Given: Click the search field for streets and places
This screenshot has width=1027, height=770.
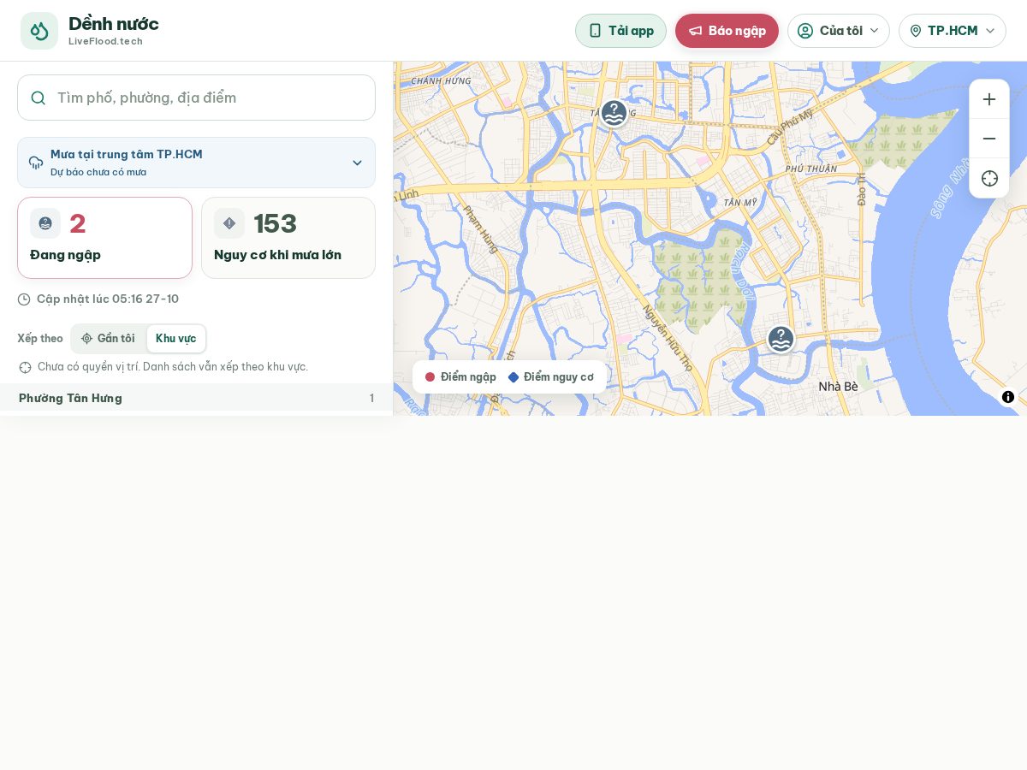Looking at the screenshot, I should click(196, 98).
